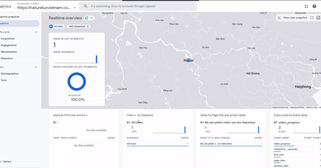The height and width of the screenshot is (168, 321).
Task: Open the Google apps grid menu
Action: [306, 5]
